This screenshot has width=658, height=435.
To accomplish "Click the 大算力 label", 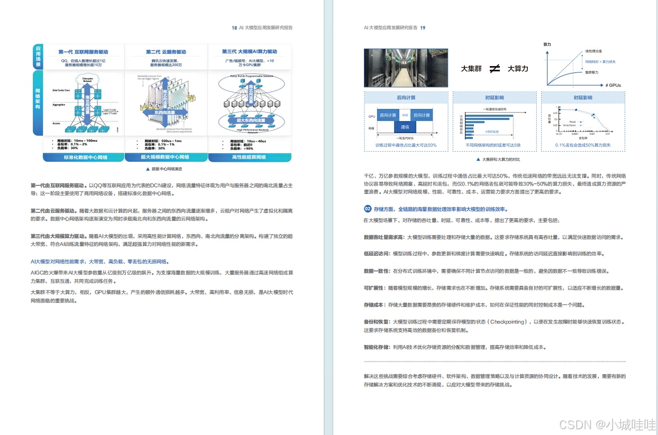I will pos(518,69).
